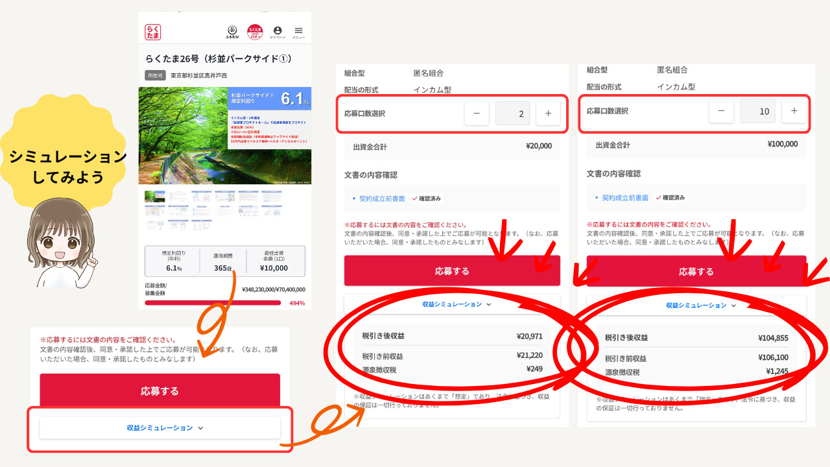Image resolution: width=830 pixels, height=467 pixels.
Task: Select the first property photo thumbnail
Action: pos(154,196)
